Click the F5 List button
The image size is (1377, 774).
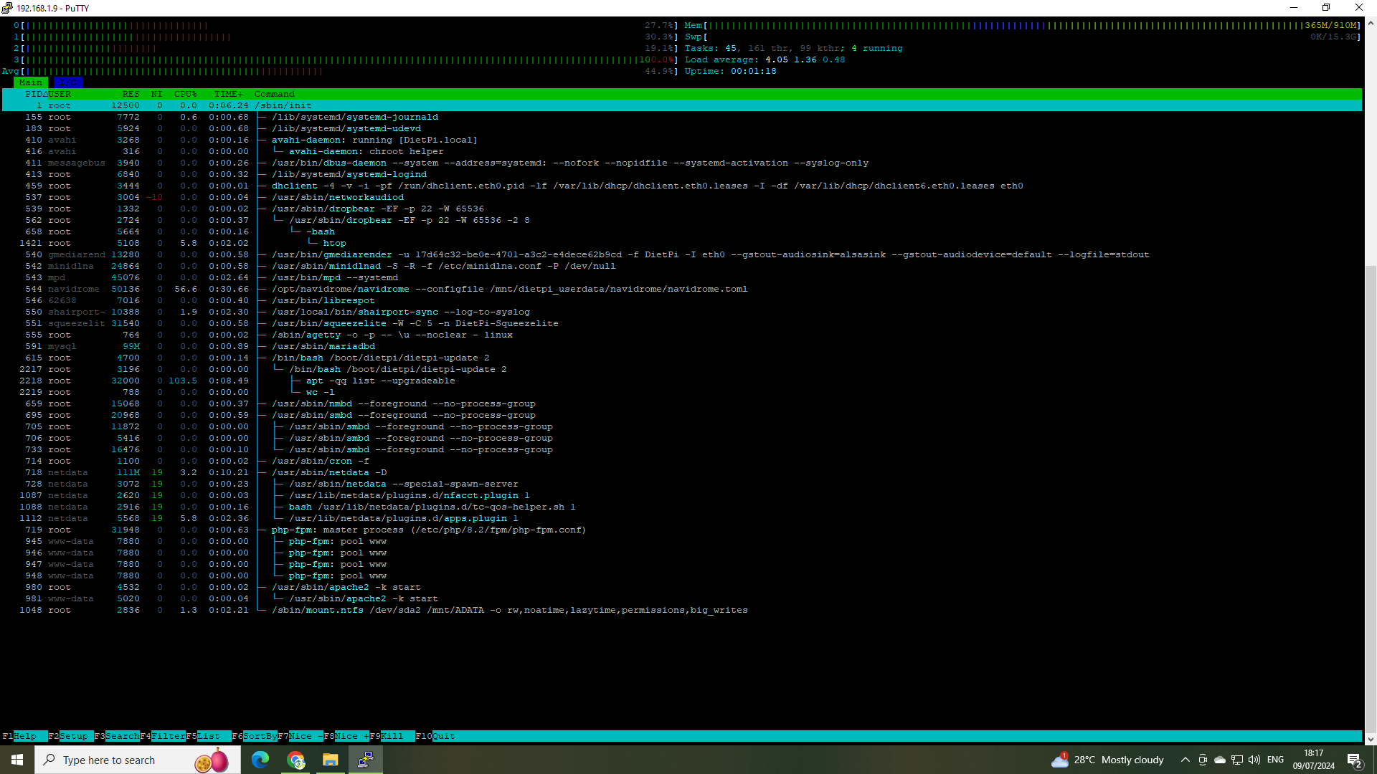209,736
